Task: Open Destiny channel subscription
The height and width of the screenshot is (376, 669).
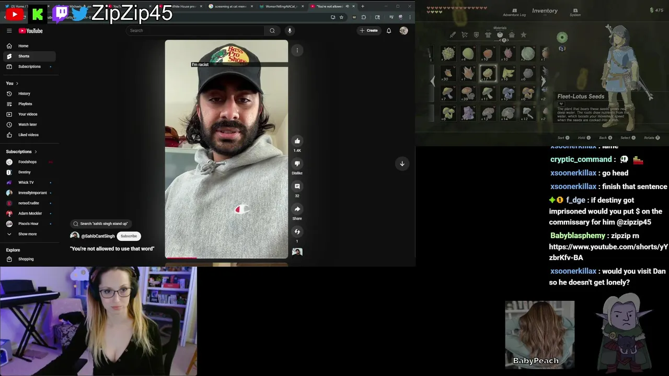Action: [x=29, y=172]
